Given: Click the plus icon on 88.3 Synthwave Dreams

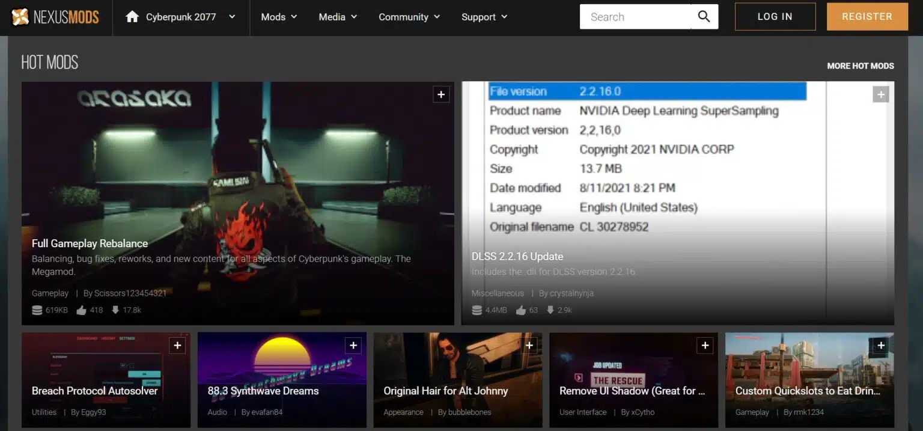Looking at the screenshot, I should point(353,346).
